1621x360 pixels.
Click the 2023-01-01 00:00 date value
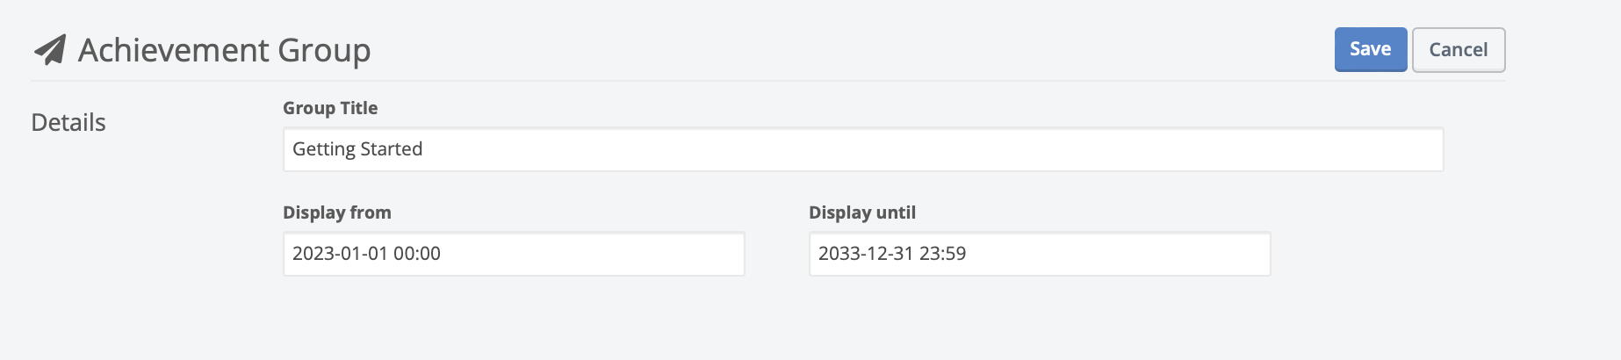tap(366, 254)
